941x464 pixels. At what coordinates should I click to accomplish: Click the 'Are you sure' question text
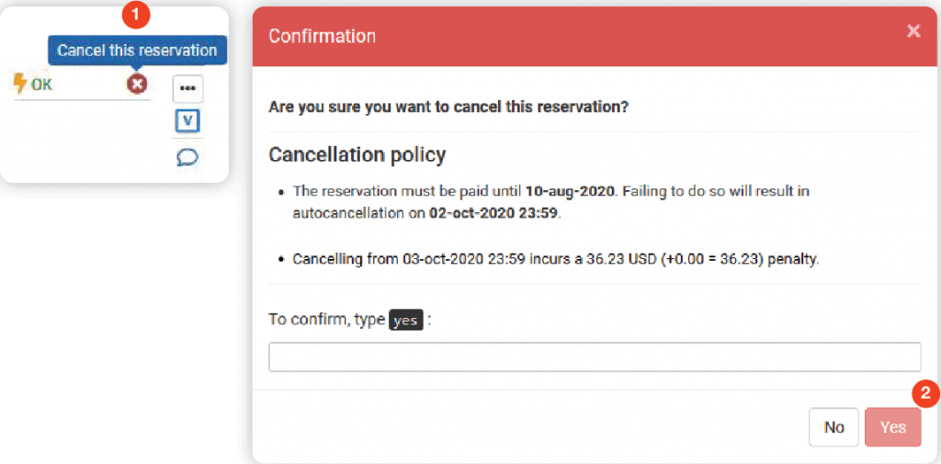(448, 107)
